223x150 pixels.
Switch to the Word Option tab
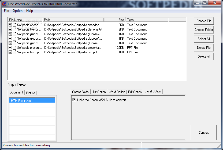[x=117, y=92]
